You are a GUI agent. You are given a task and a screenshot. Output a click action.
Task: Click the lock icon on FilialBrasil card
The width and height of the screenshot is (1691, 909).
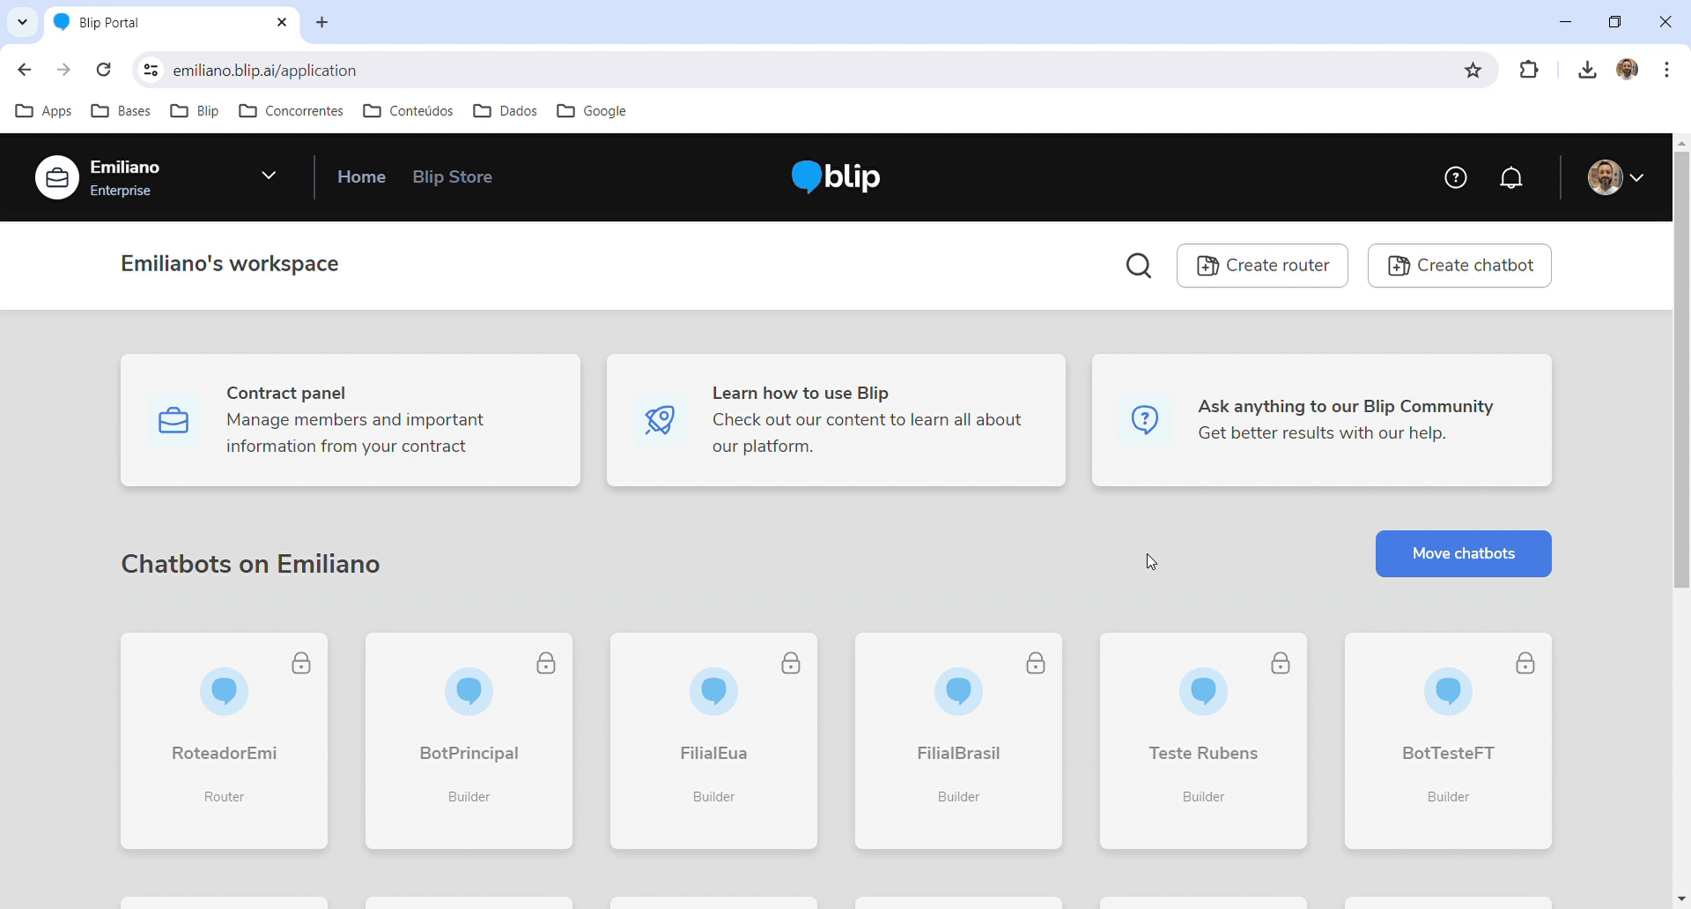[1036, 663]
